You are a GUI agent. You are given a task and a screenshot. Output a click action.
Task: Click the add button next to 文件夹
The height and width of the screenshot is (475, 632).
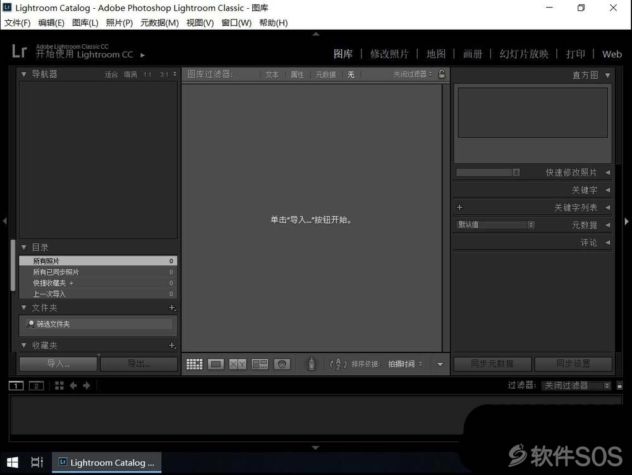click(x=172, y=308)
